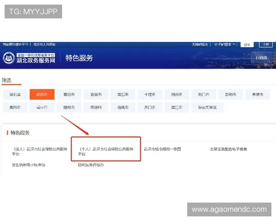Choose 荆州市 in the city filter
Screen dimensions: 276x221
tap(177, 94)
